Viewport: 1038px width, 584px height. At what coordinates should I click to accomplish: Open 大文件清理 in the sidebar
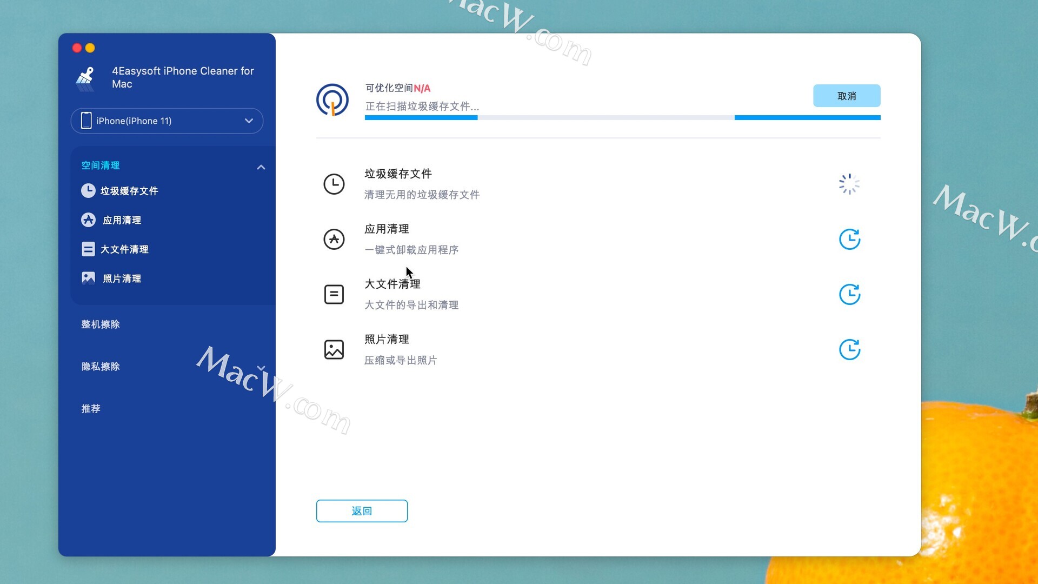pos(124,249)
